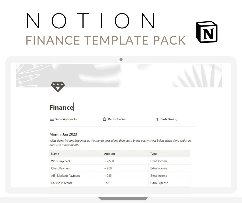Select the Type column header
This screenshot has height=203, width=242.
tap(169, 154)
